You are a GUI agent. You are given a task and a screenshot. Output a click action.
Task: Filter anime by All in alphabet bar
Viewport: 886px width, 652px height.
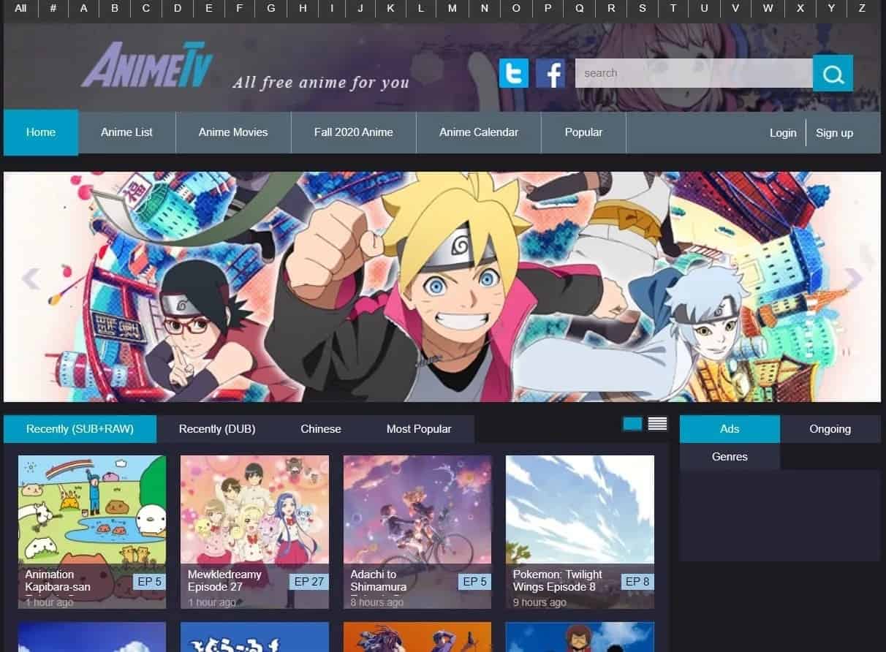(20, 8)
